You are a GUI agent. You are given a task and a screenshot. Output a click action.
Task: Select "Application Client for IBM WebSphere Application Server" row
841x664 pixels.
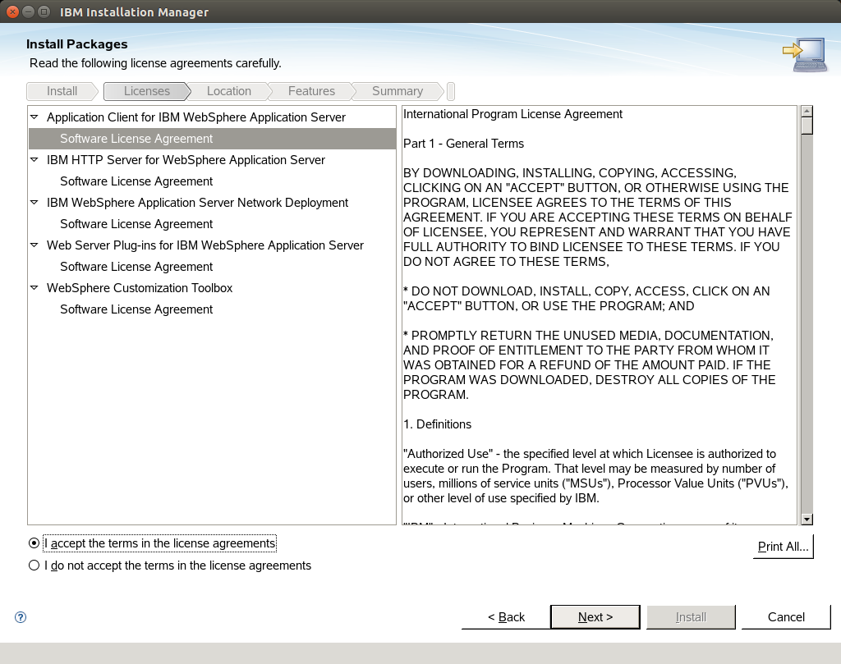pyautogui.click(x=213, y=117)
